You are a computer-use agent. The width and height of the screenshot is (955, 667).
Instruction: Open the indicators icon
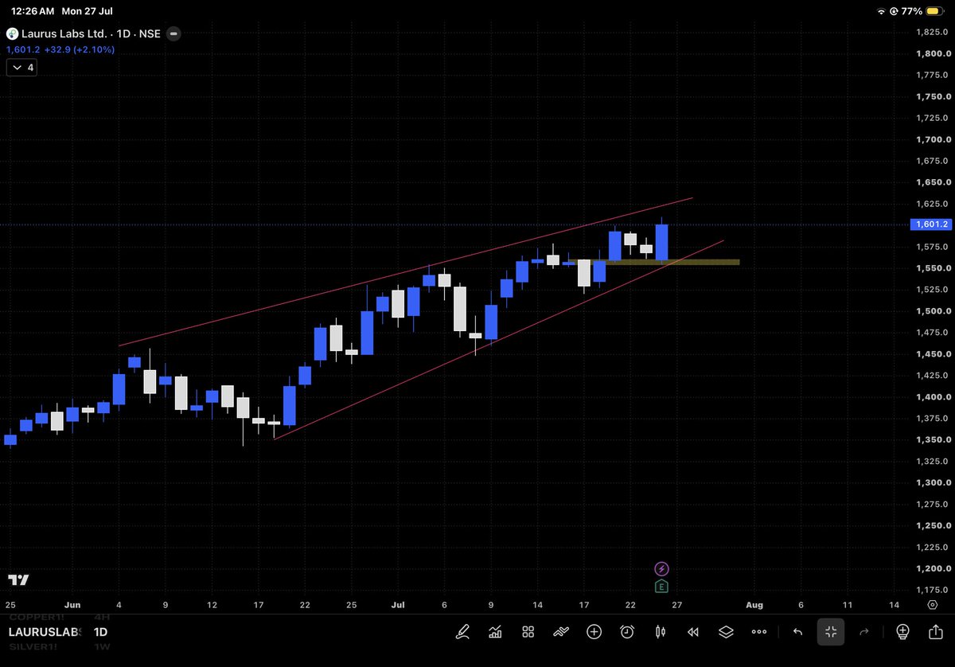(x=560, y=632)
